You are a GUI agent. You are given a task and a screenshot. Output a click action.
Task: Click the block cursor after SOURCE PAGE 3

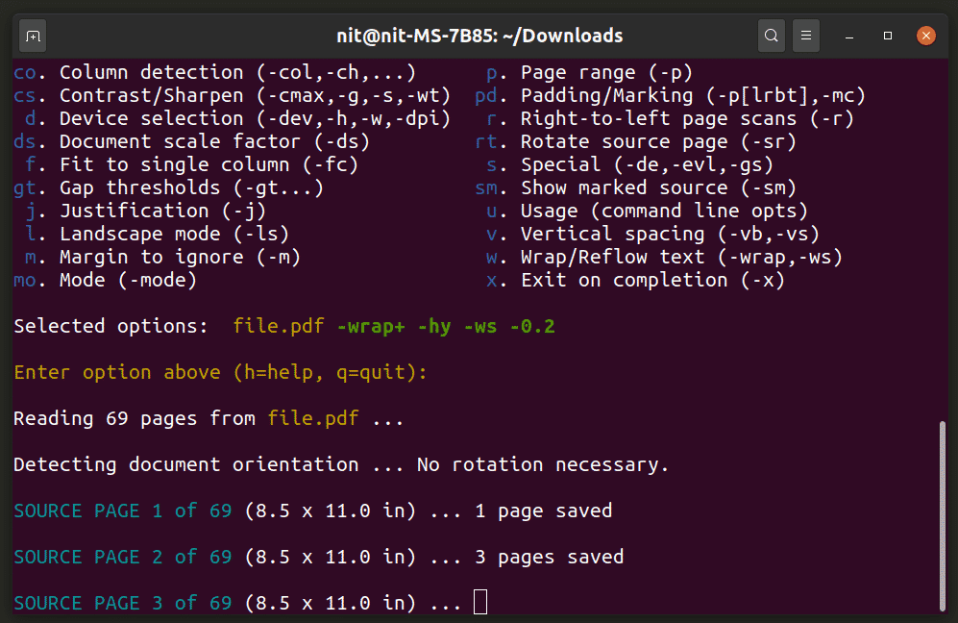(x=480, y=603)
